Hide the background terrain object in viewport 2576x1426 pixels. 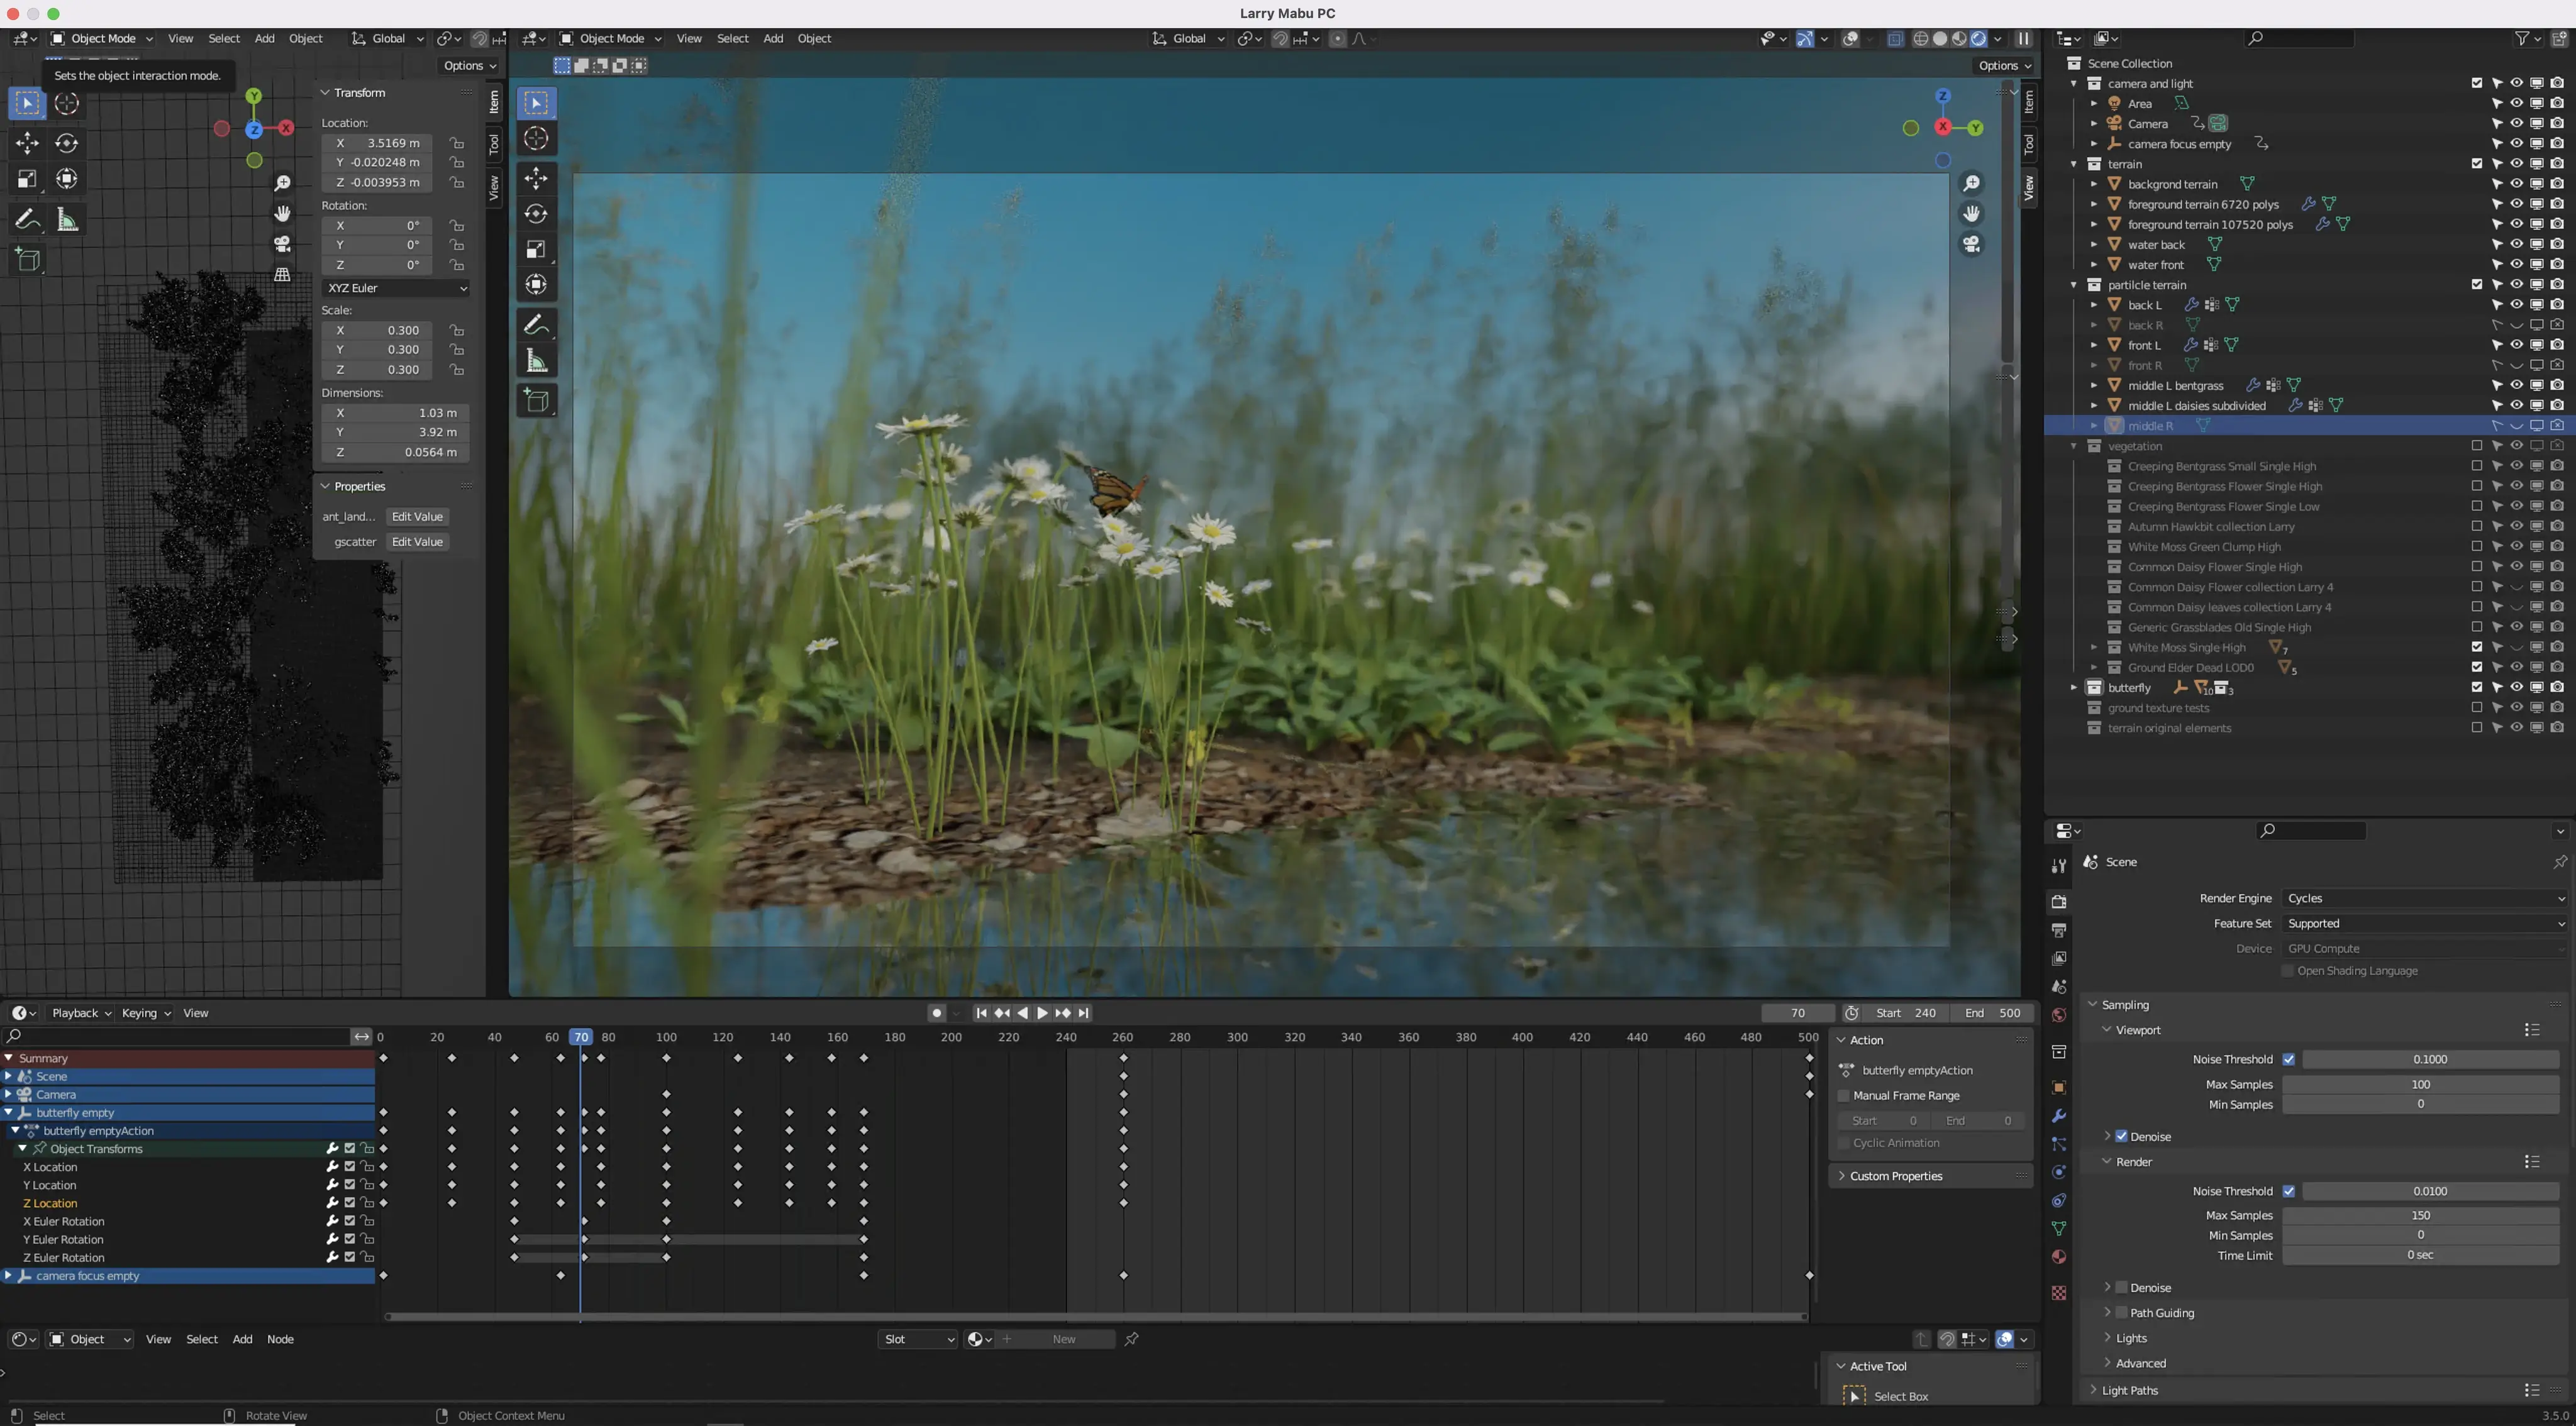(2517, 184)
